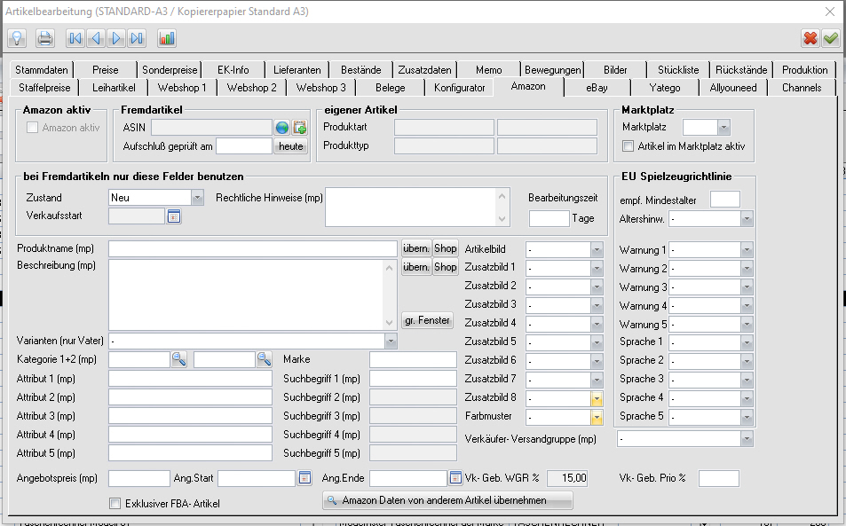Click Amazon Daten von anderem Artikel übernehmen
The height and width of the screenshot is (526, 846).
pyautogui.click(x=447, y=501)
